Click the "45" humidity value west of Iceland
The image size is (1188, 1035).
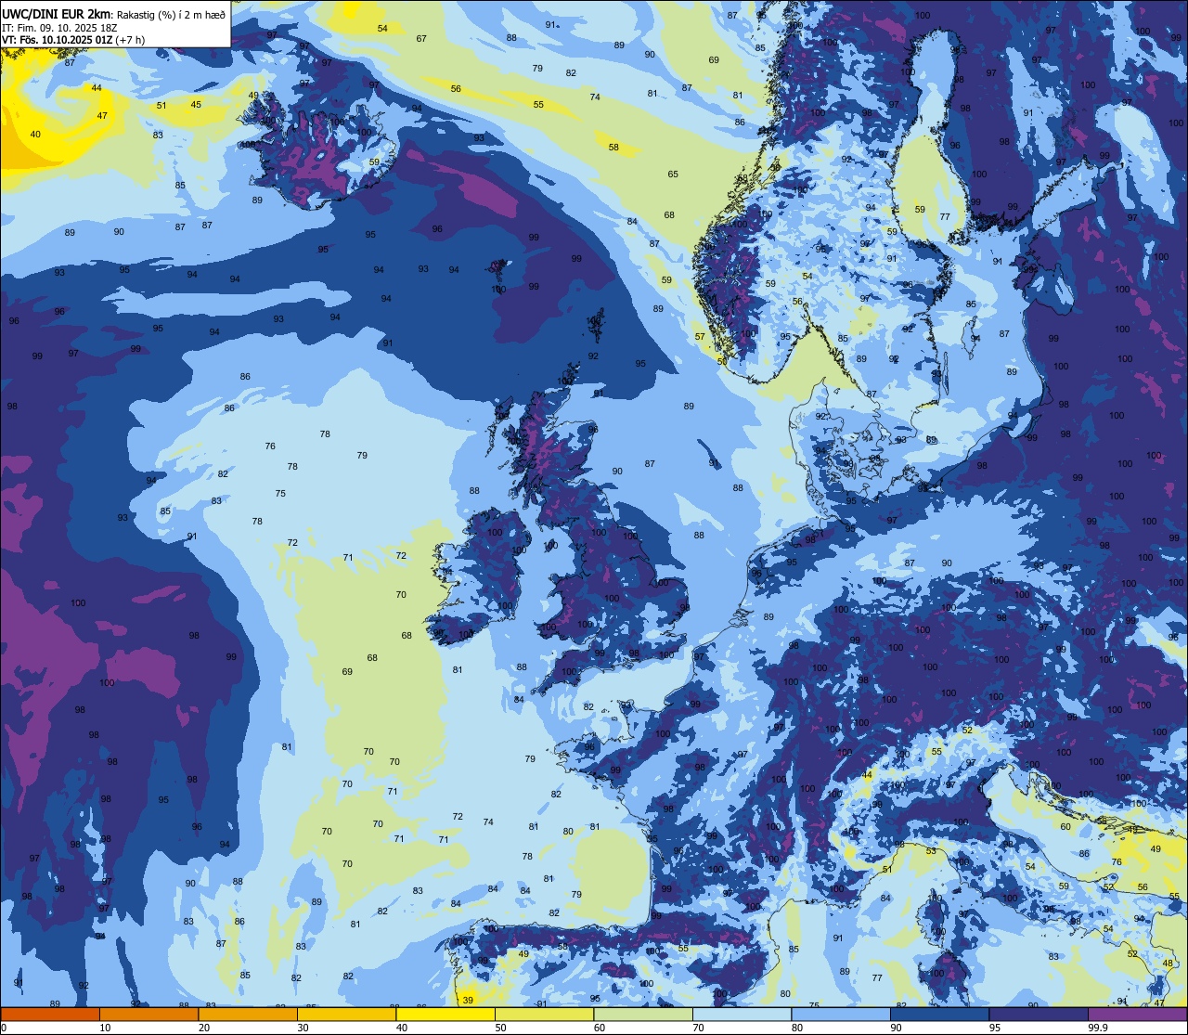point(196,105)
